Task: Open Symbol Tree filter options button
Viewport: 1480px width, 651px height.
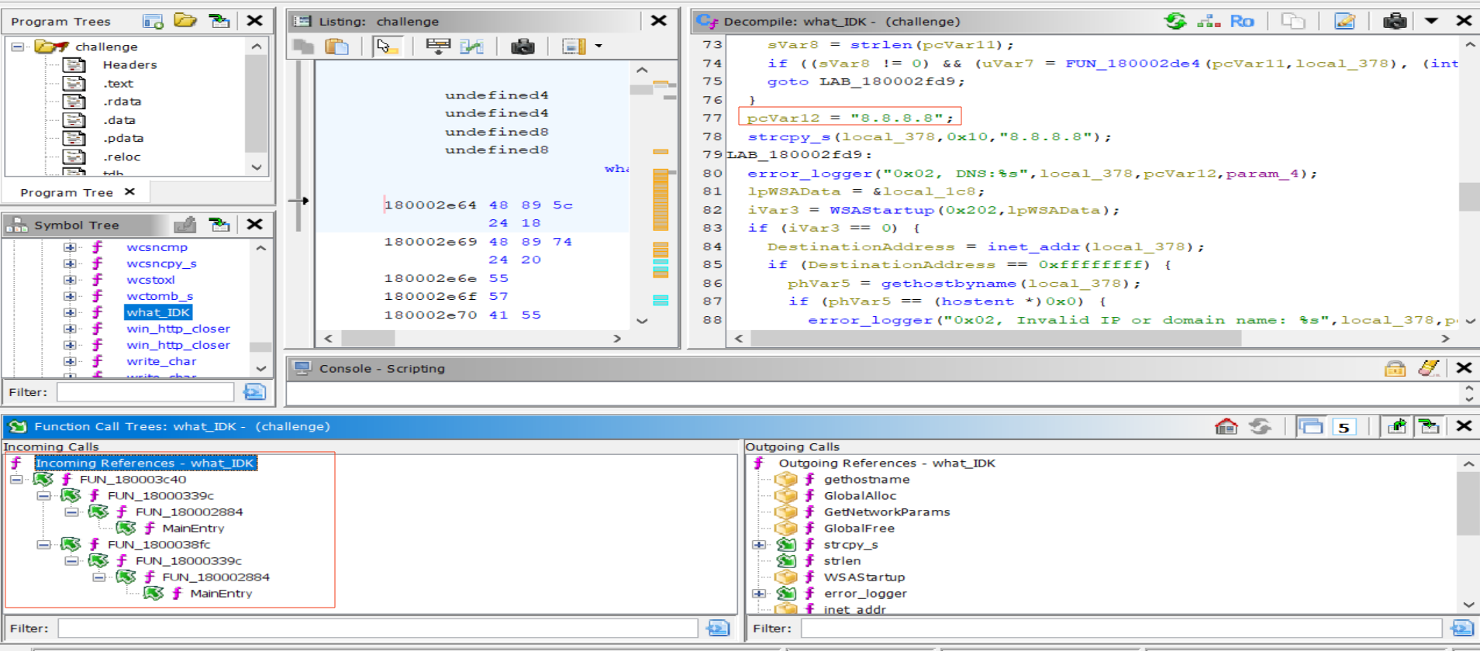Action: pyautogui.click(x=254, y=392)
